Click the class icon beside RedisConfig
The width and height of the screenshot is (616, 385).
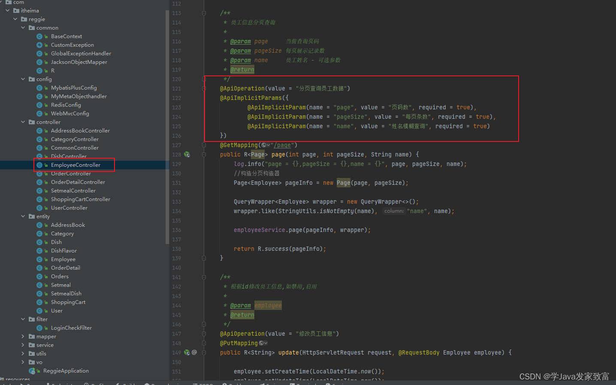(39, 105)
